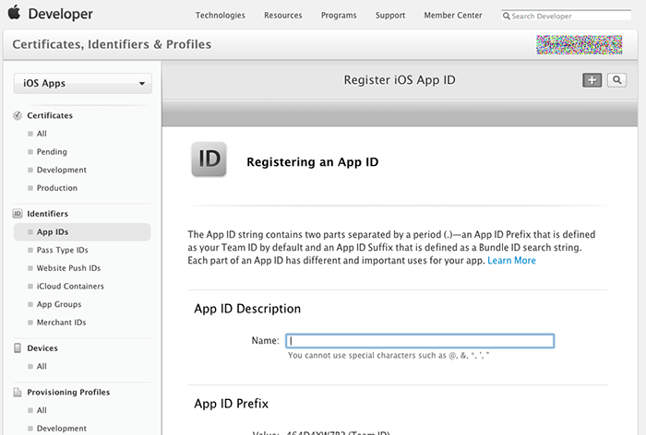This screenshot has width=646, height=435.
Task: Follow the Learn More link
Action: pos(511,261)
